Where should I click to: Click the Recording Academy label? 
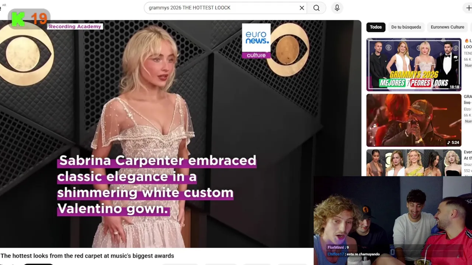point(75,26)
